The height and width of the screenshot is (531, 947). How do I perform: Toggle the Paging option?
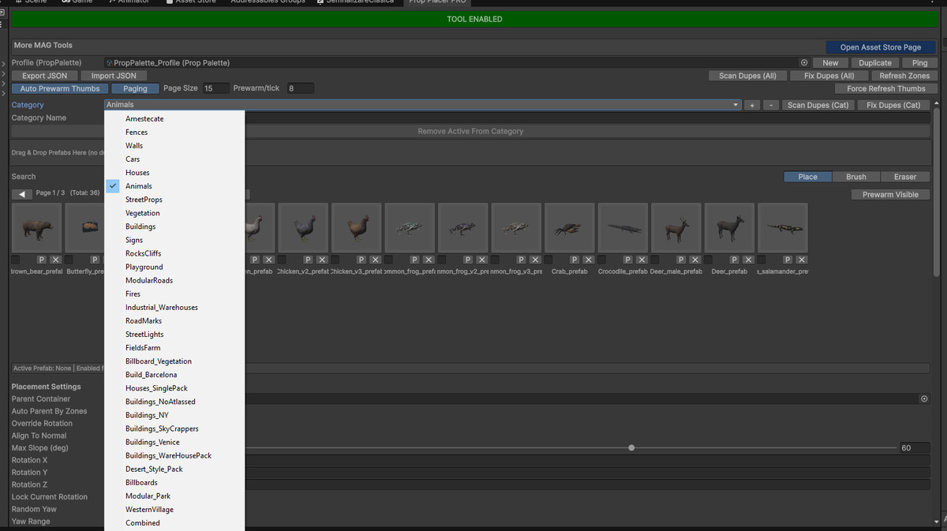point(135,88)
